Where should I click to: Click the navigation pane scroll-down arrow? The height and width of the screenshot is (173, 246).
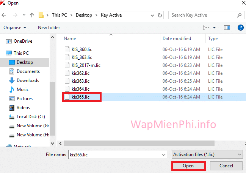pyautogui.click(x=53, y=143)
